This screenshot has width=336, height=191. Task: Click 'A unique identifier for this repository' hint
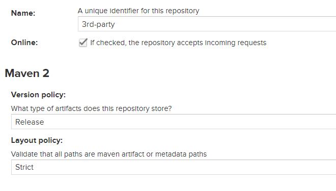point(138,11)
